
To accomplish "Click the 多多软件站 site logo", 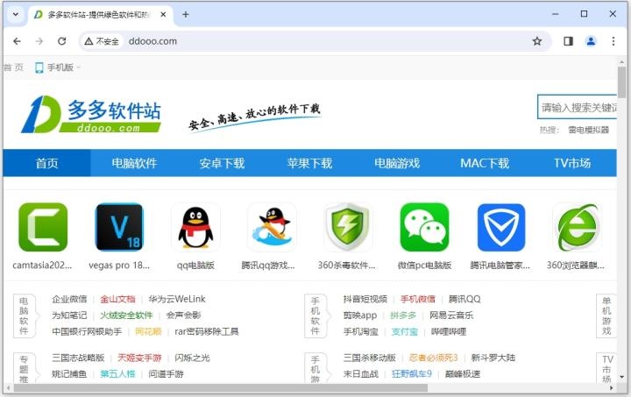I will pos(91,114).
